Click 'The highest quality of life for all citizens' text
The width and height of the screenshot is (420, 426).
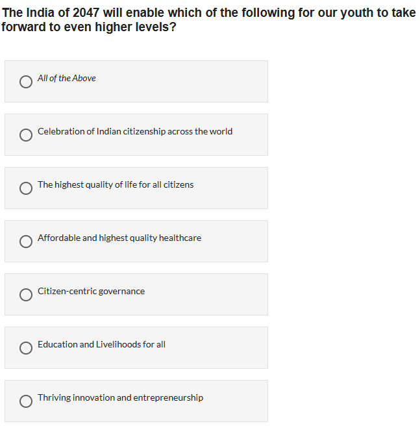click(x=115, y=185)
